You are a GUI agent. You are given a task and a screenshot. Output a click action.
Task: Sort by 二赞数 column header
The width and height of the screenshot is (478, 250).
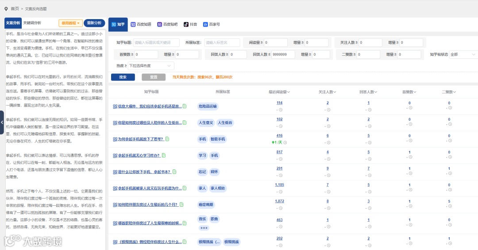[449, 92]
